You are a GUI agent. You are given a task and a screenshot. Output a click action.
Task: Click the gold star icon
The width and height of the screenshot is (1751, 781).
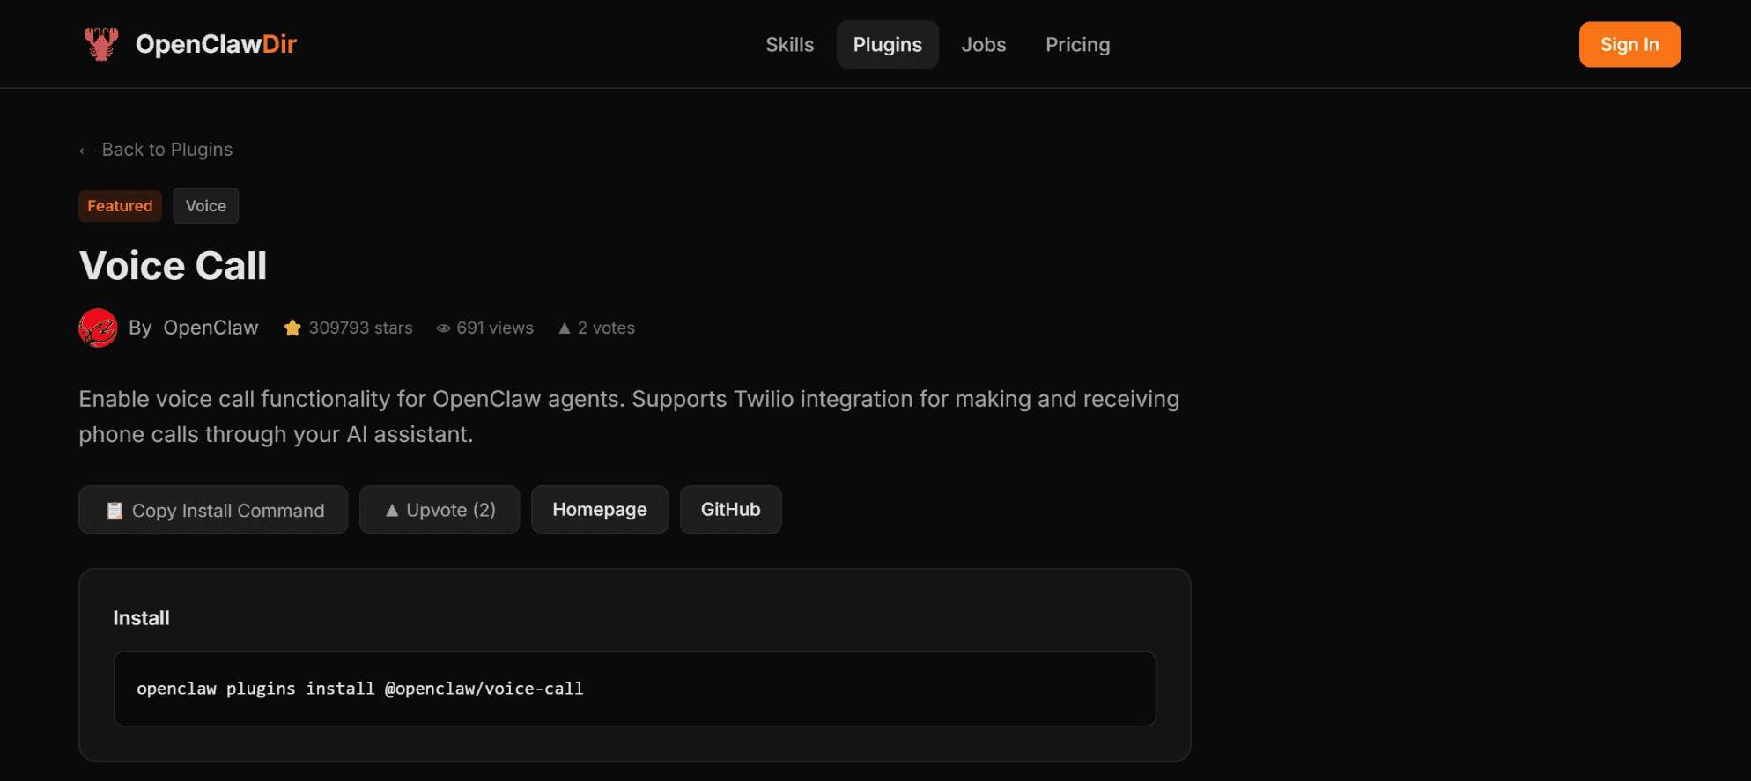[292, 328]
